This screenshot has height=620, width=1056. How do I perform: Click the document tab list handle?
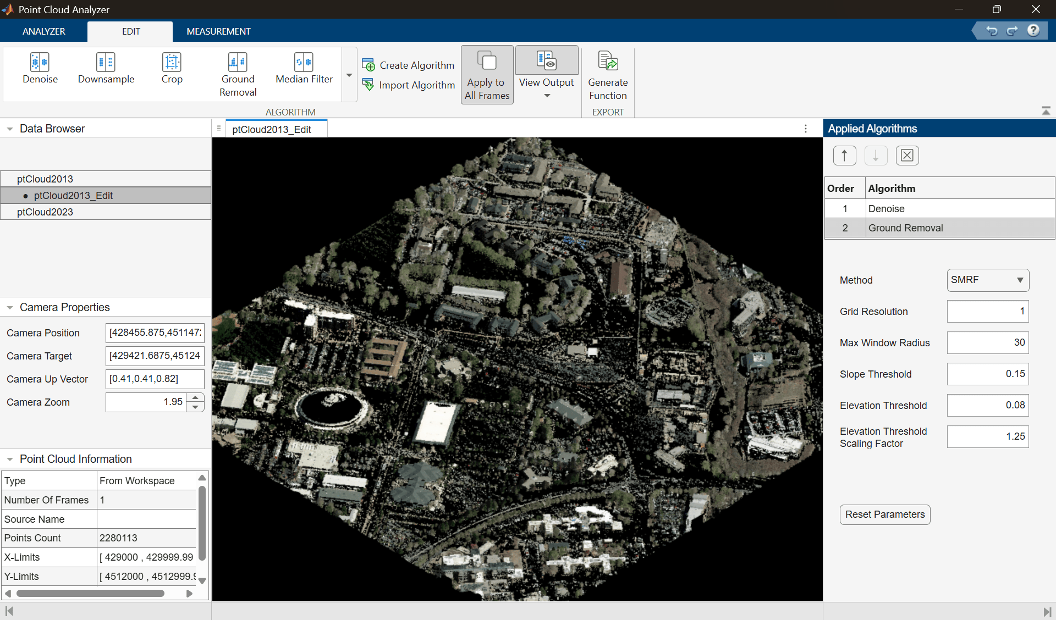(219, 128)
